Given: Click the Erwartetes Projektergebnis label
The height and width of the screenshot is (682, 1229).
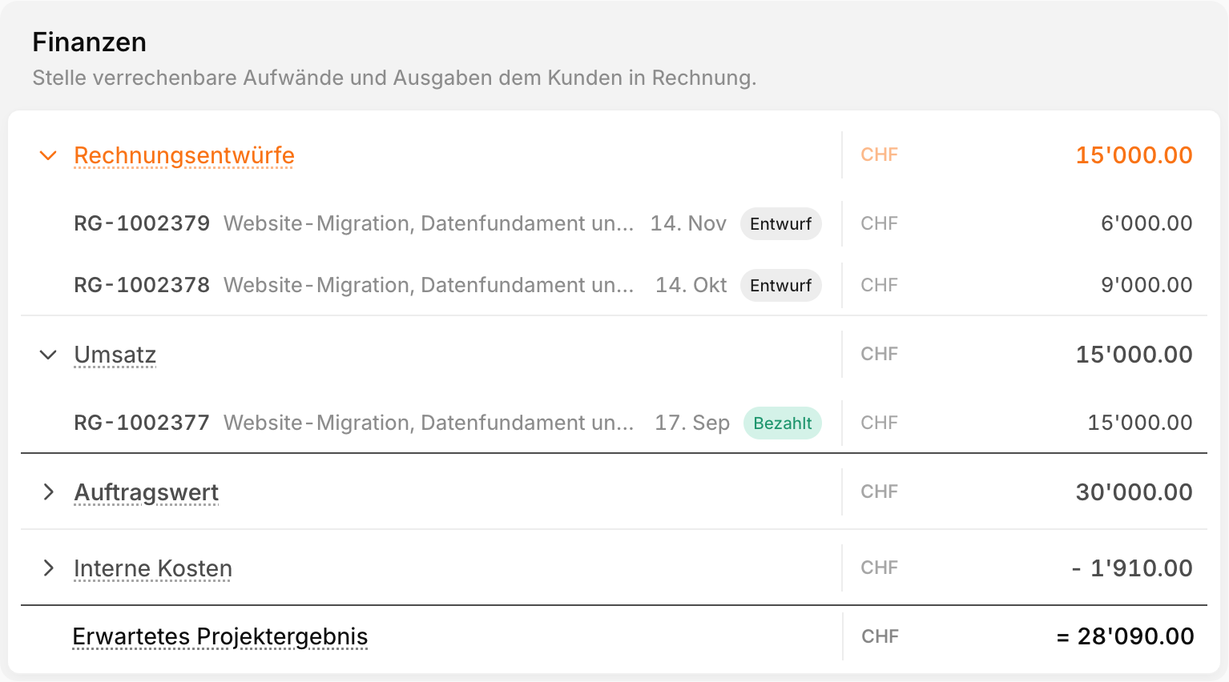Looking at the screenshot, I should (x=220, y=637).
